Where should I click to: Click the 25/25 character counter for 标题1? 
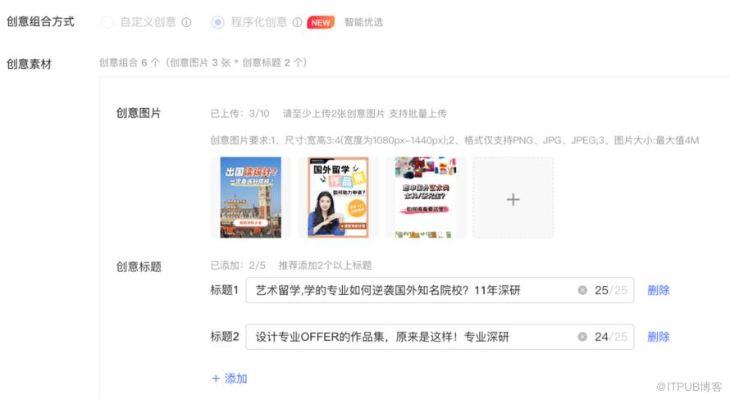(611, 290)
